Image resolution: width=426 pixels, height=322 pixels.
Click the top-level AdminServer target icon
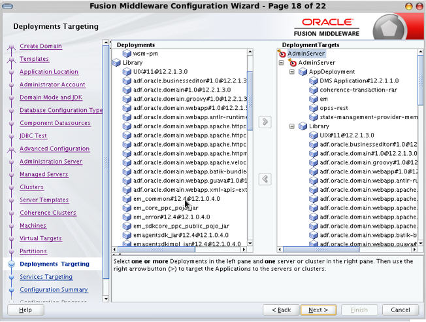[282, 54]
